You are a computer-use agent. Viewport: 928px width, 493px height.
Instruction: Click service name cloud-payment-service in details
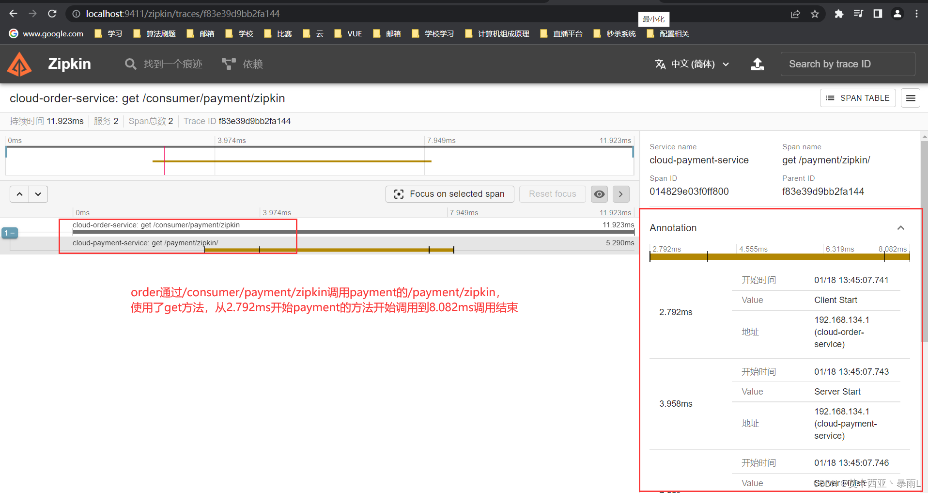point(699,160)
